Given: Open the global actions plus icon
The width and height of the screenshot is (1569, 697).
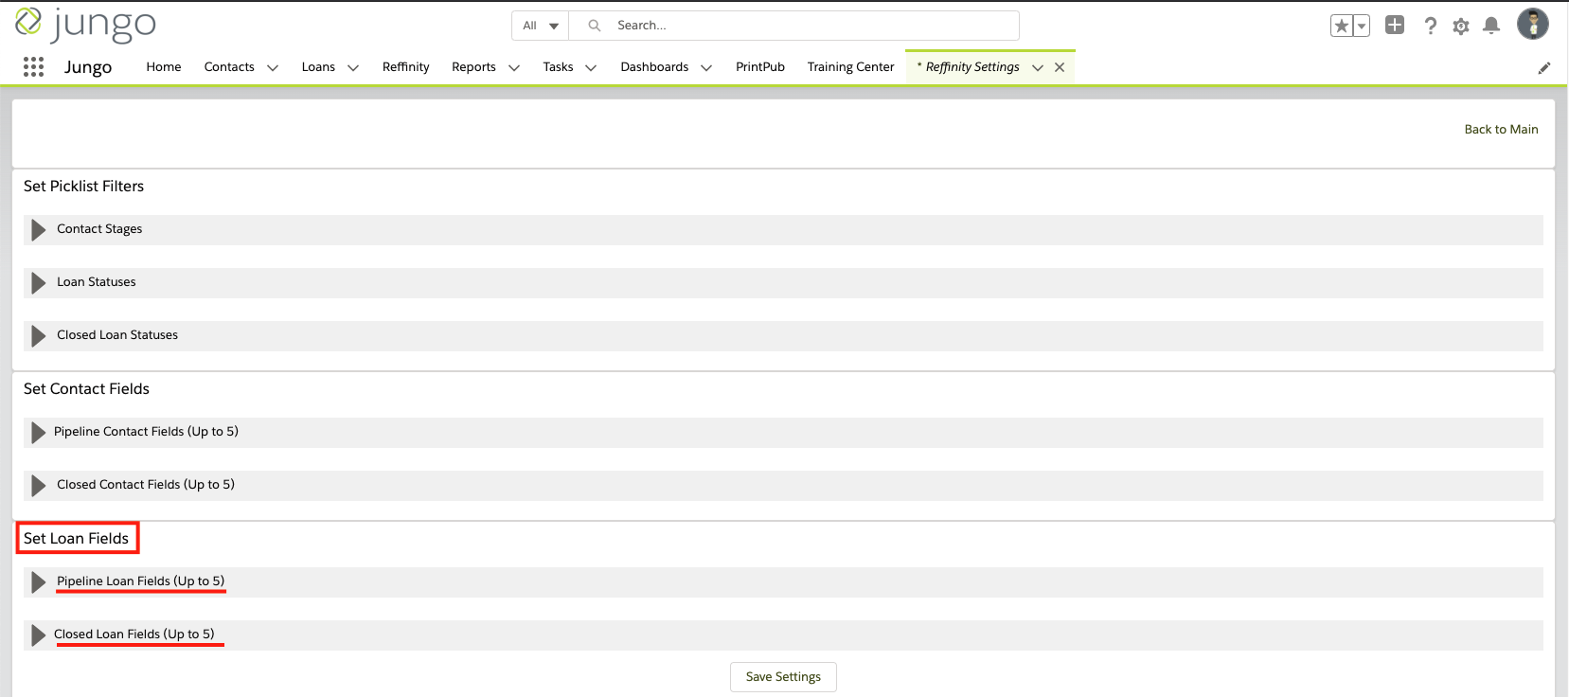Looking at the screenshot, I should point(1394,26).
